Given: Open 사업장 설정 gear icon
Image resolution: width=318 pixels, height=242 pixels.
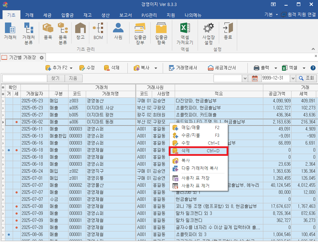Looking at the screenshot, I should [x=208, y=34].
